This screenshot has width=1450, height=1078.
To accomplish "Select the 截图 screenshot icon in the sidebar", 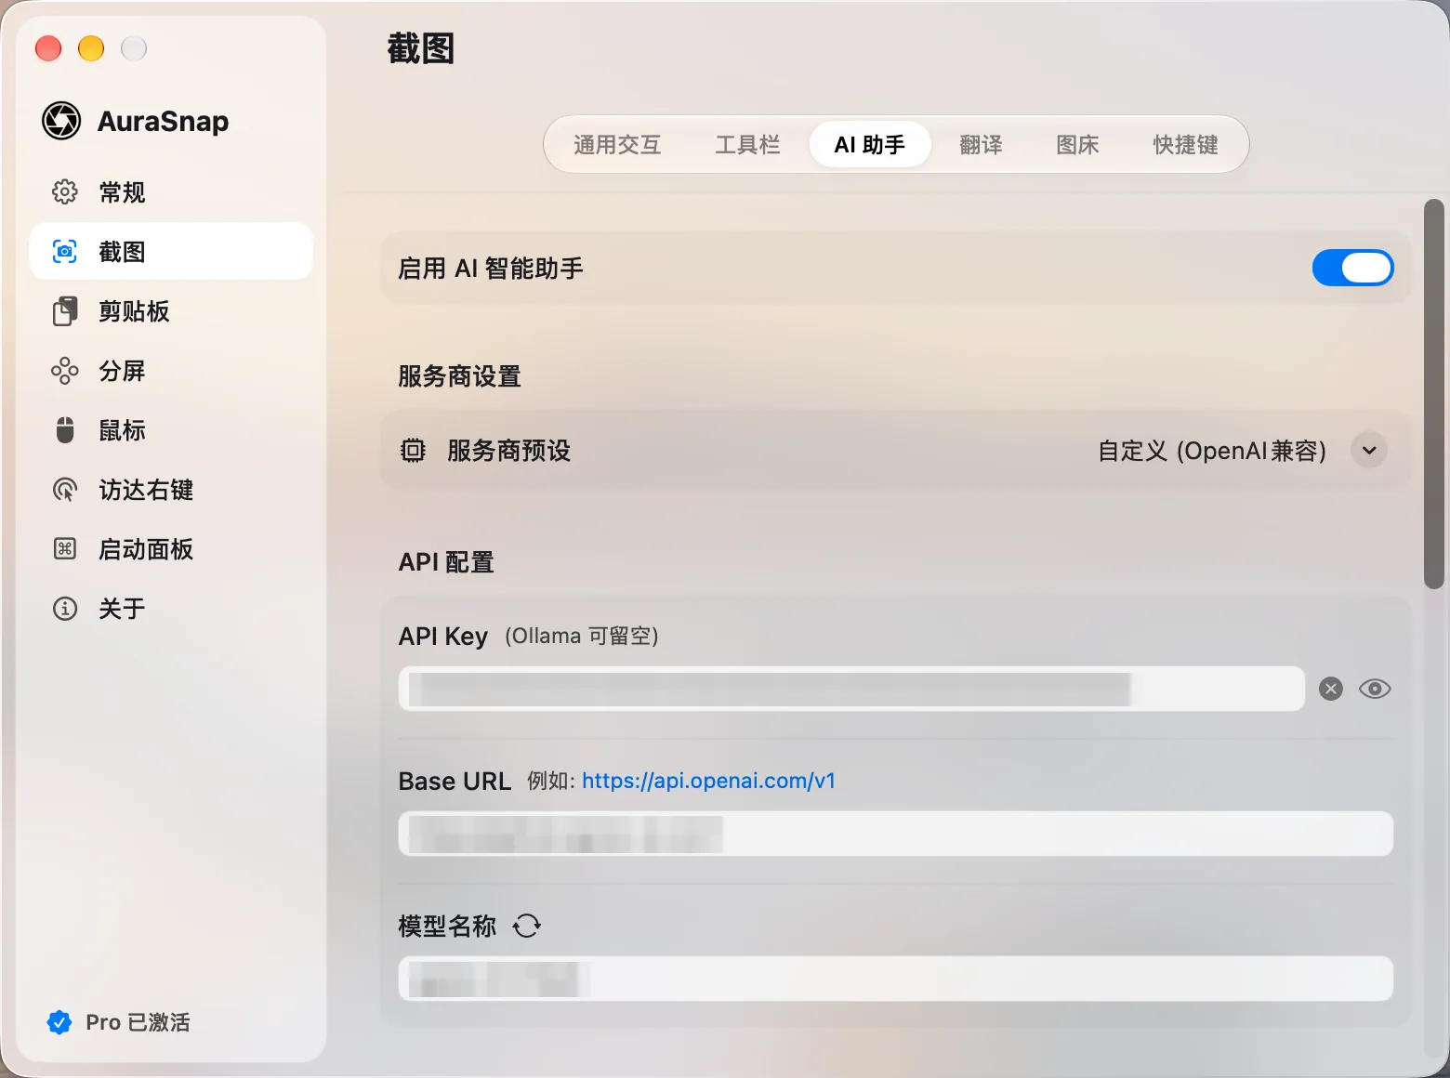I will point(64,251).
